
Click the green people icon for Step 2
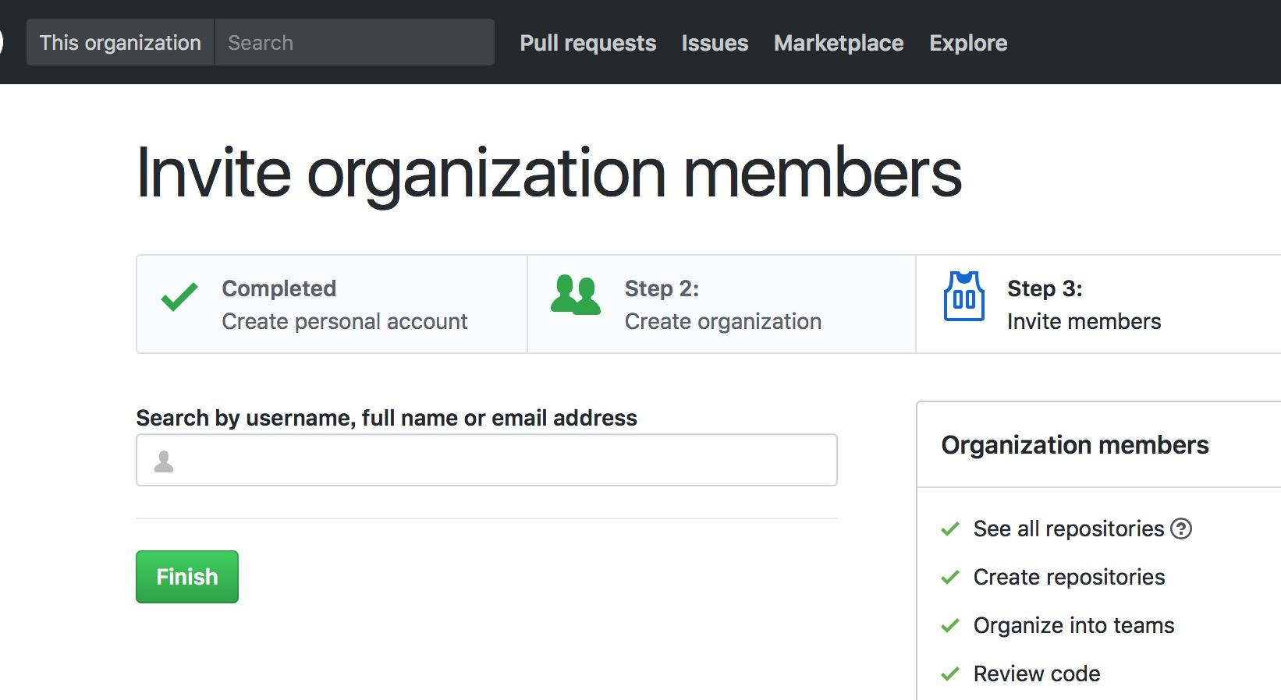(x=576, y=295)
